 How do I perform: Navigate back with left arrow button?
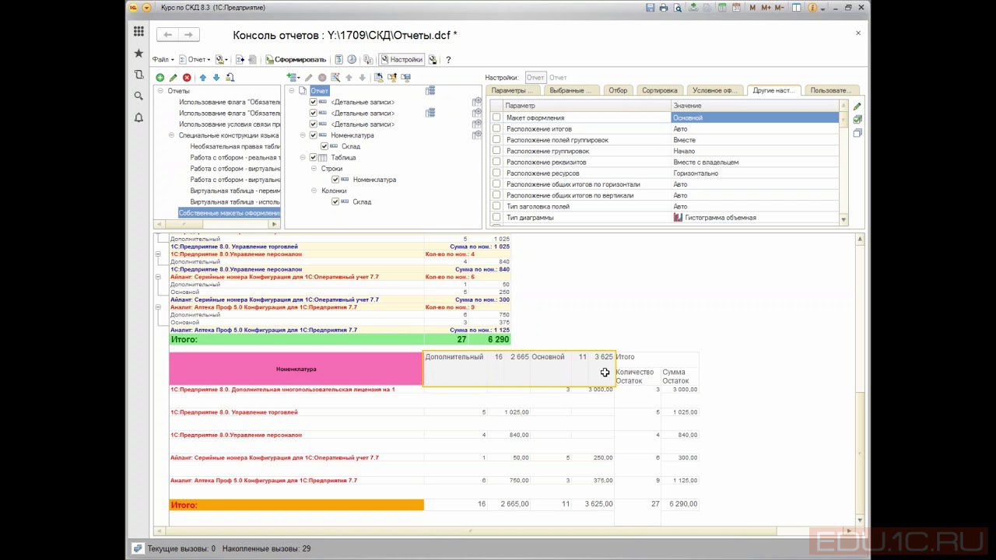[x=168, y=35]
